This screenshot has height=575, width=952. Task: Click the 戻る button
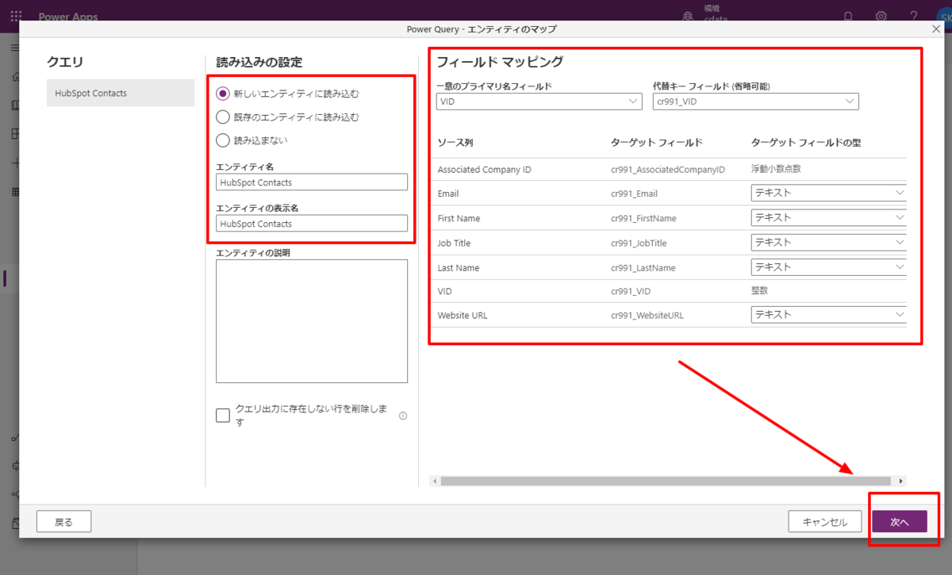coord(63,522)
